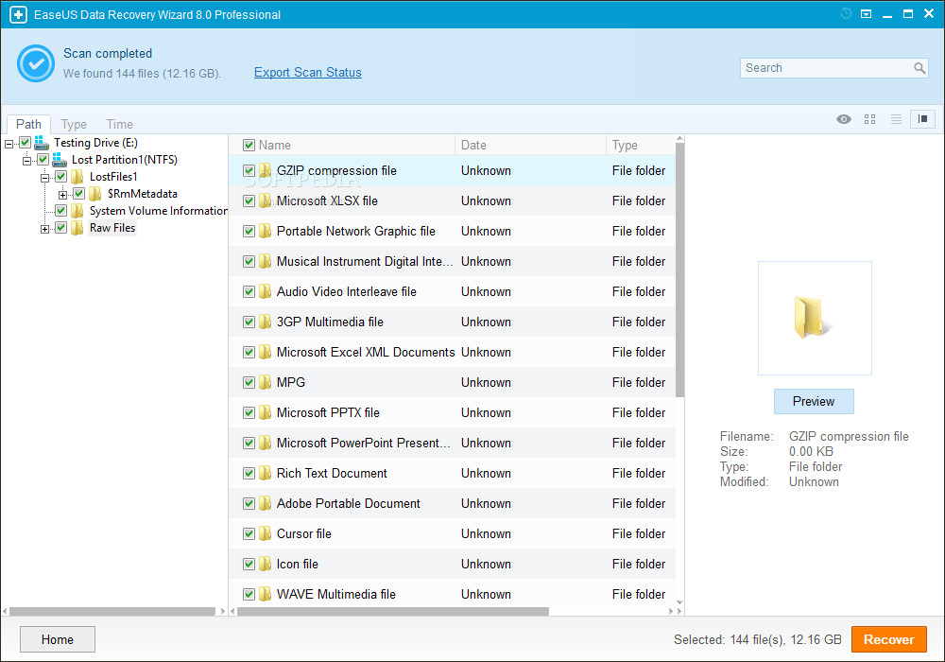The width and height of the screenshot is (945, 662).
Task: Click the large folder preview thumbnail
Action: pyautogui.click(x=815, y=318)
